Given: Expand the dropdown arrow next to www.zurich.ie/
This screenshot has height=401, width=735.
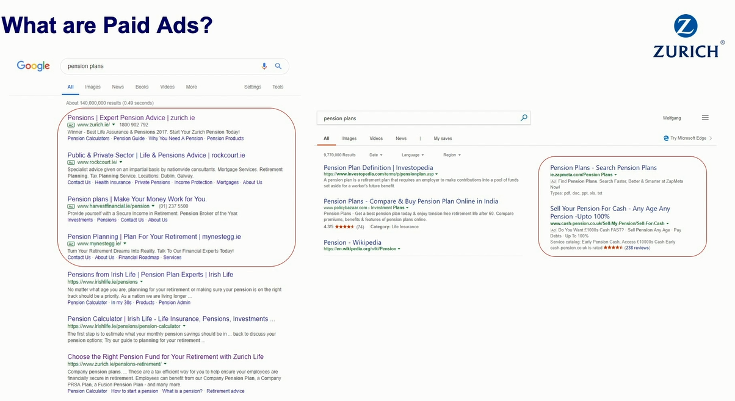Looking at the screenshot, I should (114, 125).
